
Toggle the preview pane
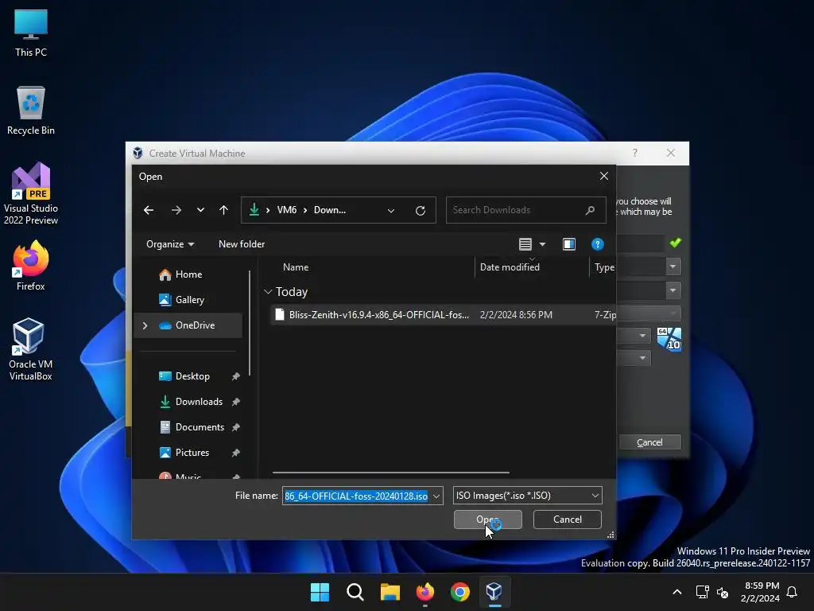point(569,243)
